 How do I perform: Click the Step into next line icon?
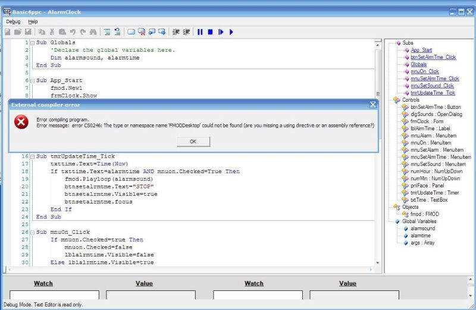coord(221,32)
